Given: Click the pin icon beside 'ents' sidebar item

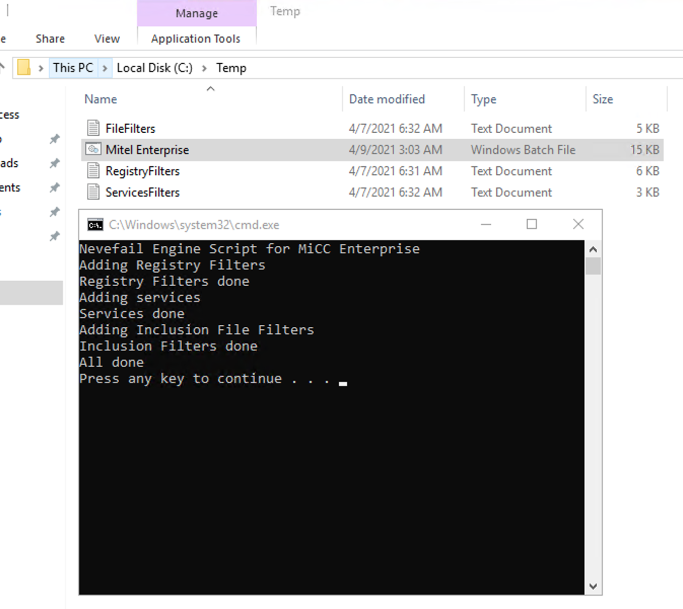Looking at the screenshot, I should 54,187.
